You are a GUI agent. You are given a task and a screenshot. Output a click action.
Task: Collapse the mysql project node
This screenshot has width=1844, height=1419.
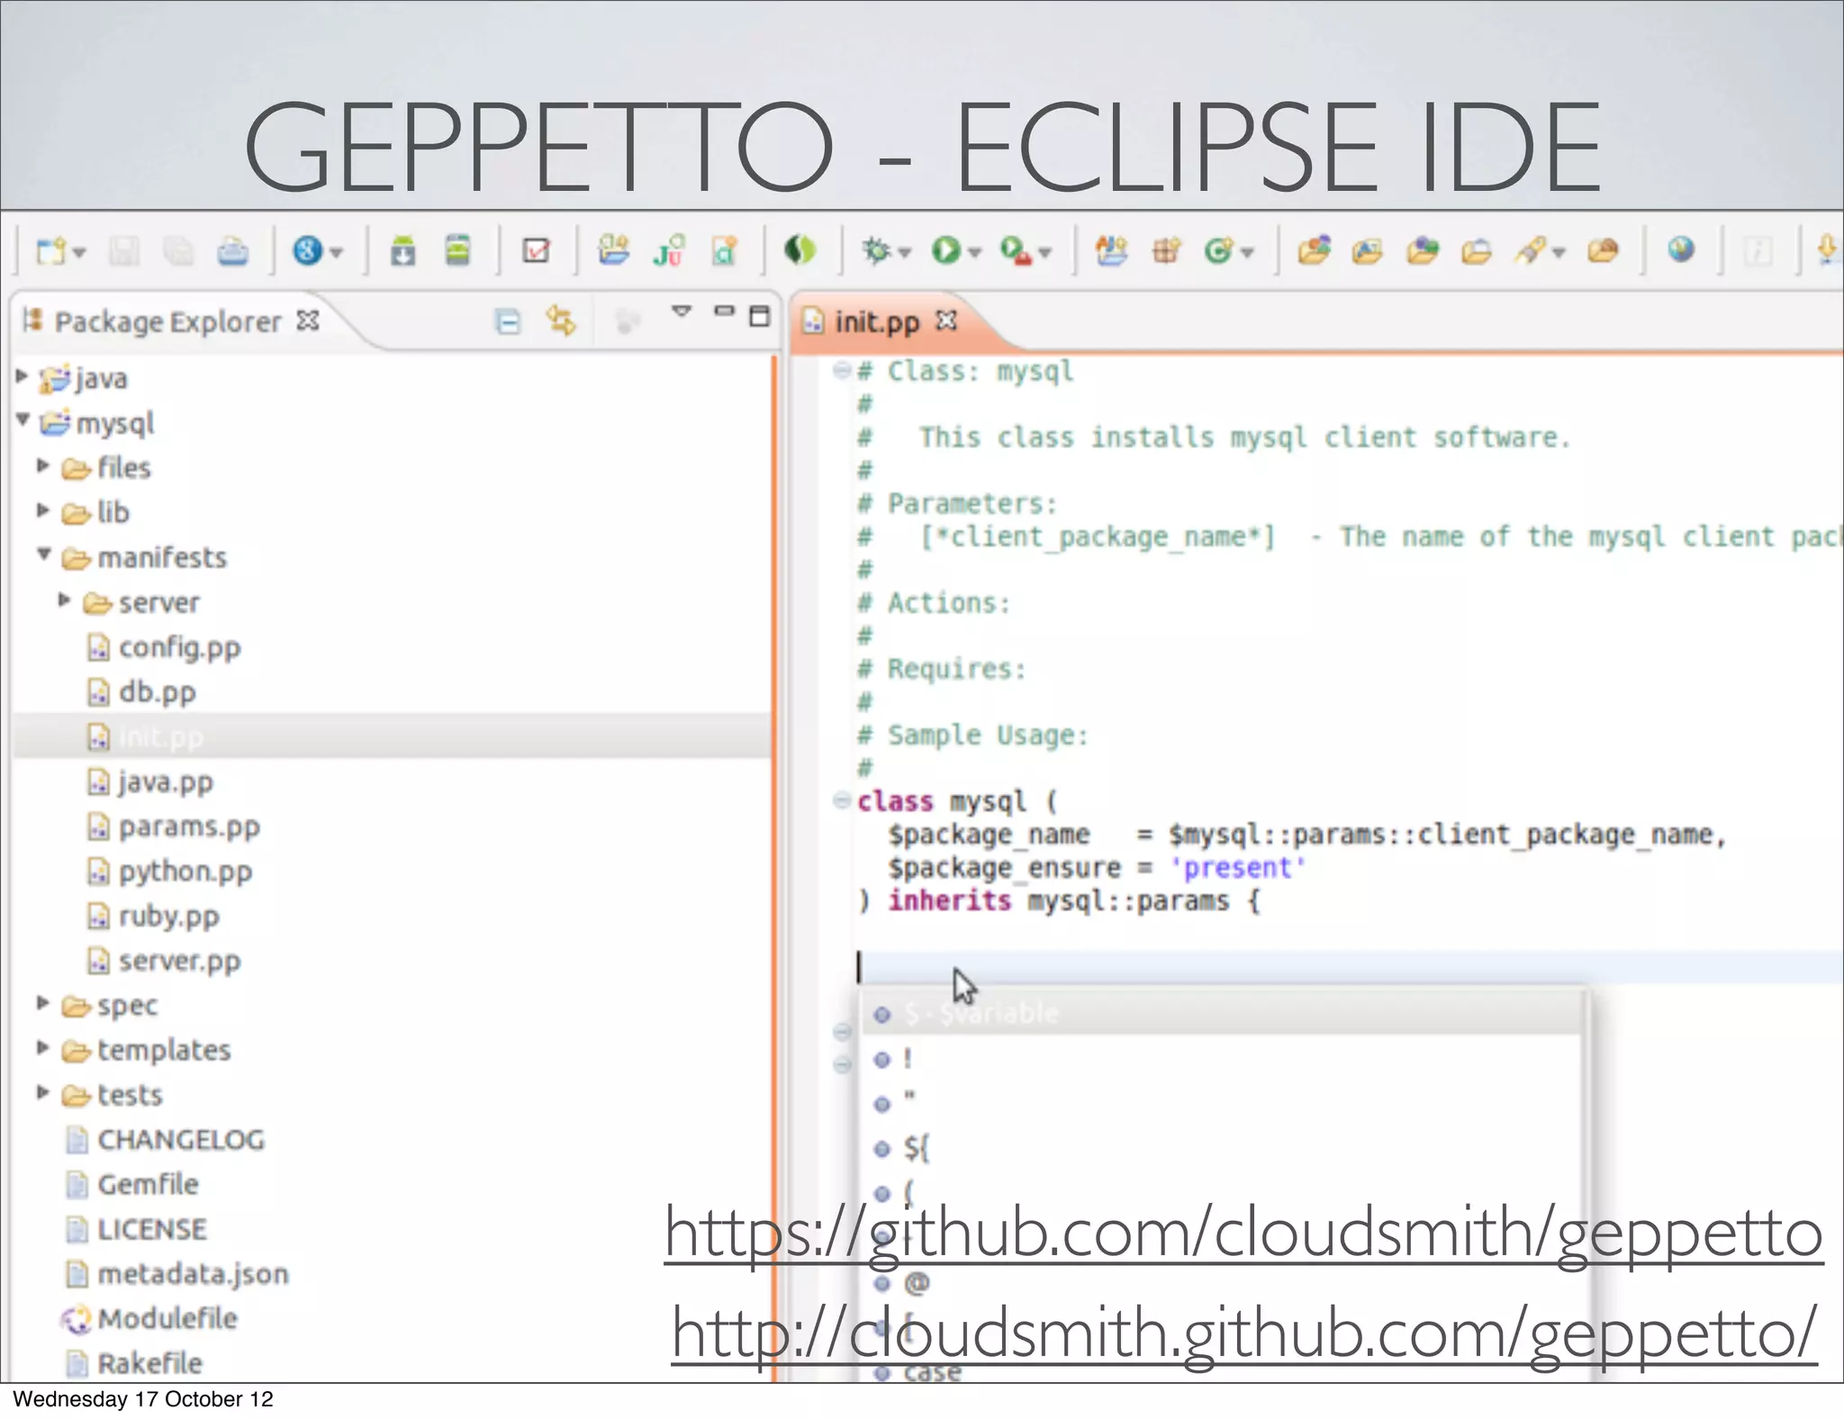[23, 420]
